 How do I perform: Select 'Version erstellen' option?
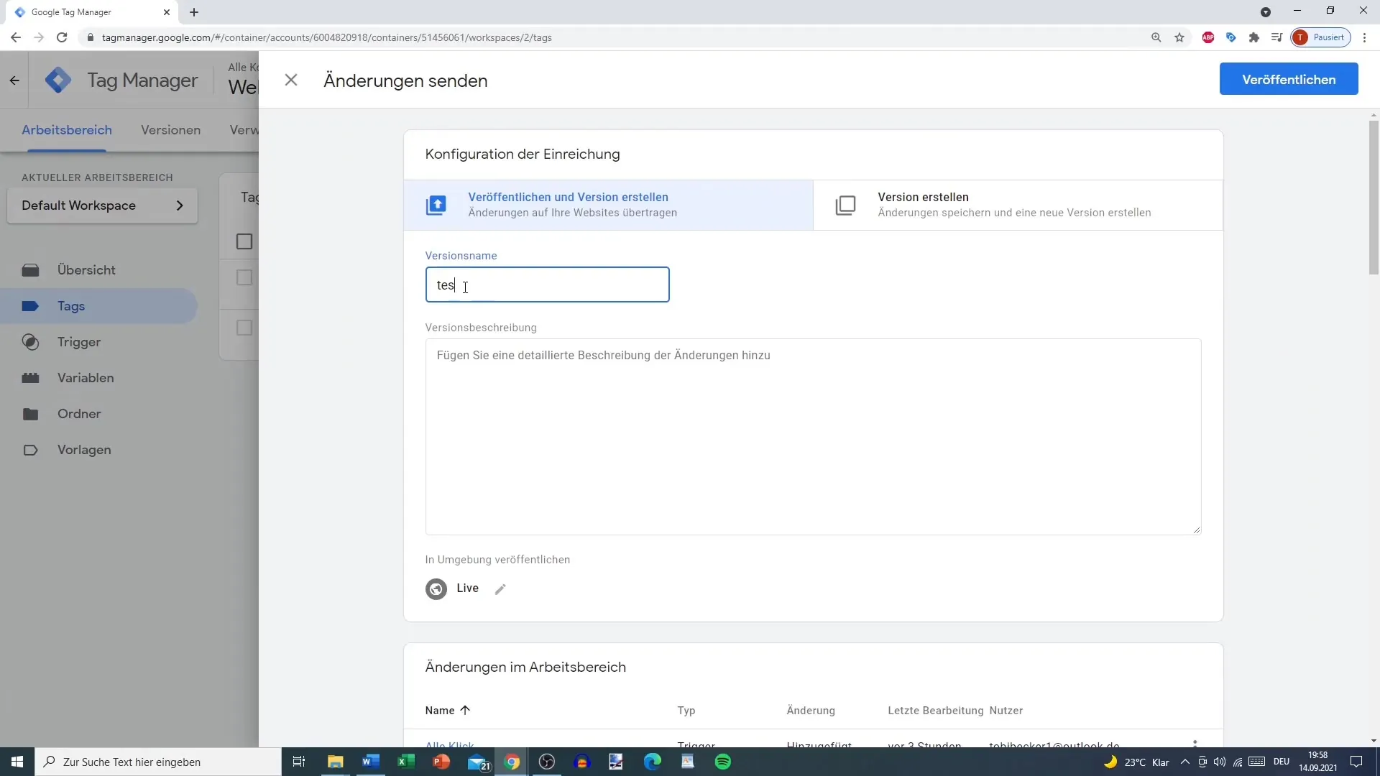point(1019,204)
